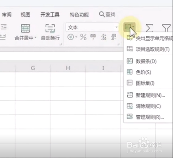Open 管理规则(R)... rule manager
The image size is (173, 158).
coord(148,117)
